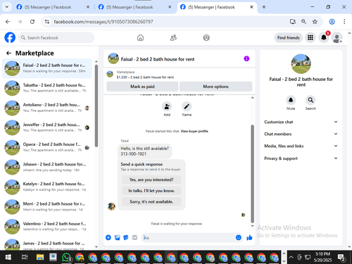
Task: Choose a GIF icon in composer
Action: point(134,238)
